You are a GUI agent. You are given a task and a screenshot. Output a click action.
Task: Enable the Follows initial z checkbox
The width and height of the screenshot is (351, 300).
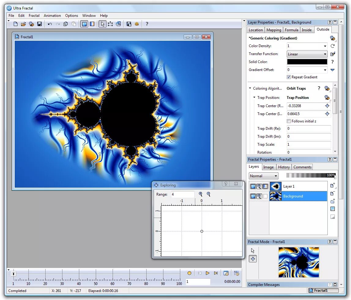tap(289, 121)
